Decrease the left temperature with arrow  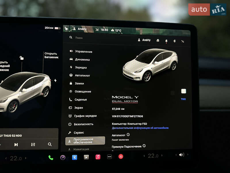6,158
